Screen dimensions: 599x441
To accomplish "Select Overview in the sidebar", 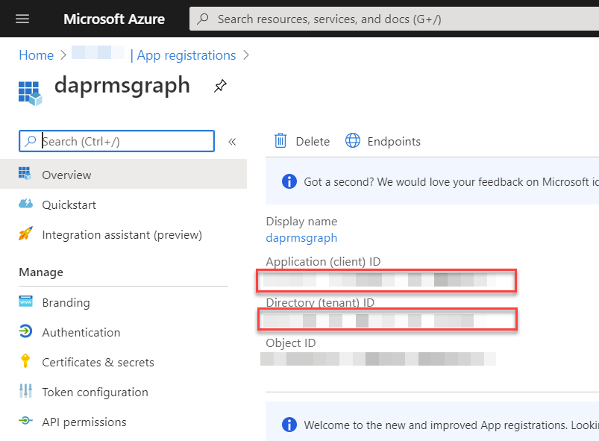I will pos(123,175).
